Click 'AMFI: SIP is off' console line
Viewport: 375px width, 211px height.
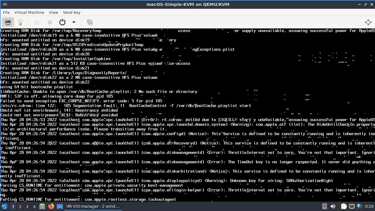click(x=57, y=96)
